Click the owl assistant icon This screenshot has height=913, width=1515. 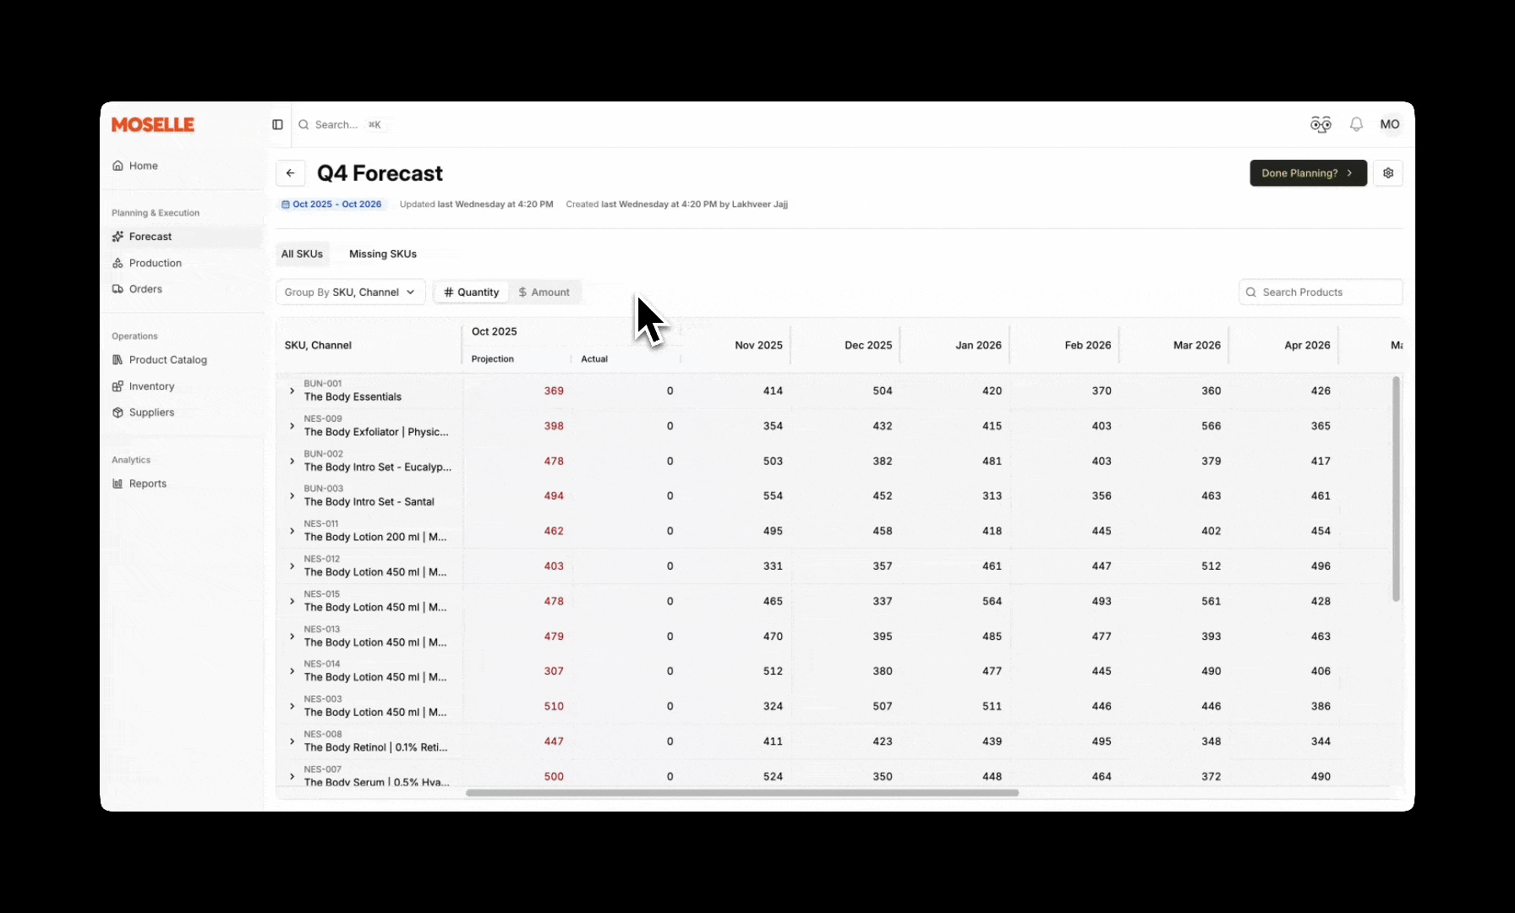[1321, 124]
